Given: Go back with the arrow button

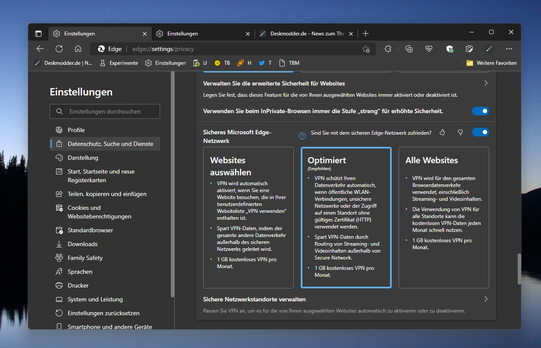Looking at the screenshot, I should pos(40,49).
